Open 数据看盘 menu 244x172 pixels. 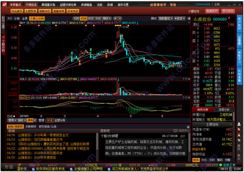[x=87, y=5]
